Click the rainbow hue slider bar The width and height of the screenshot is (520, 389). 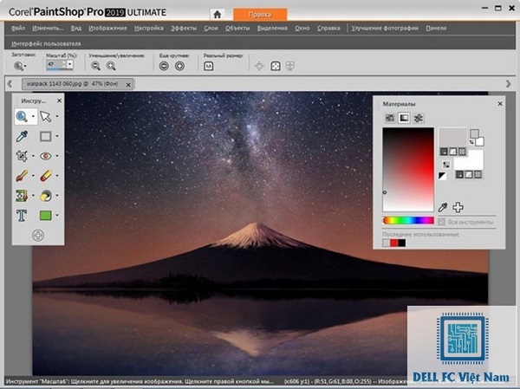pyautogui.click(x=408, y=220)
